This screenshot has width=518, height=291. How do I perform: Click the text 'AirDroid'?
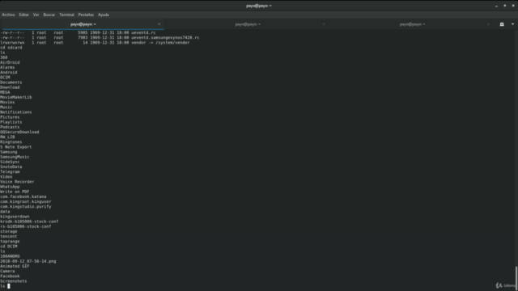coord(10,62)
